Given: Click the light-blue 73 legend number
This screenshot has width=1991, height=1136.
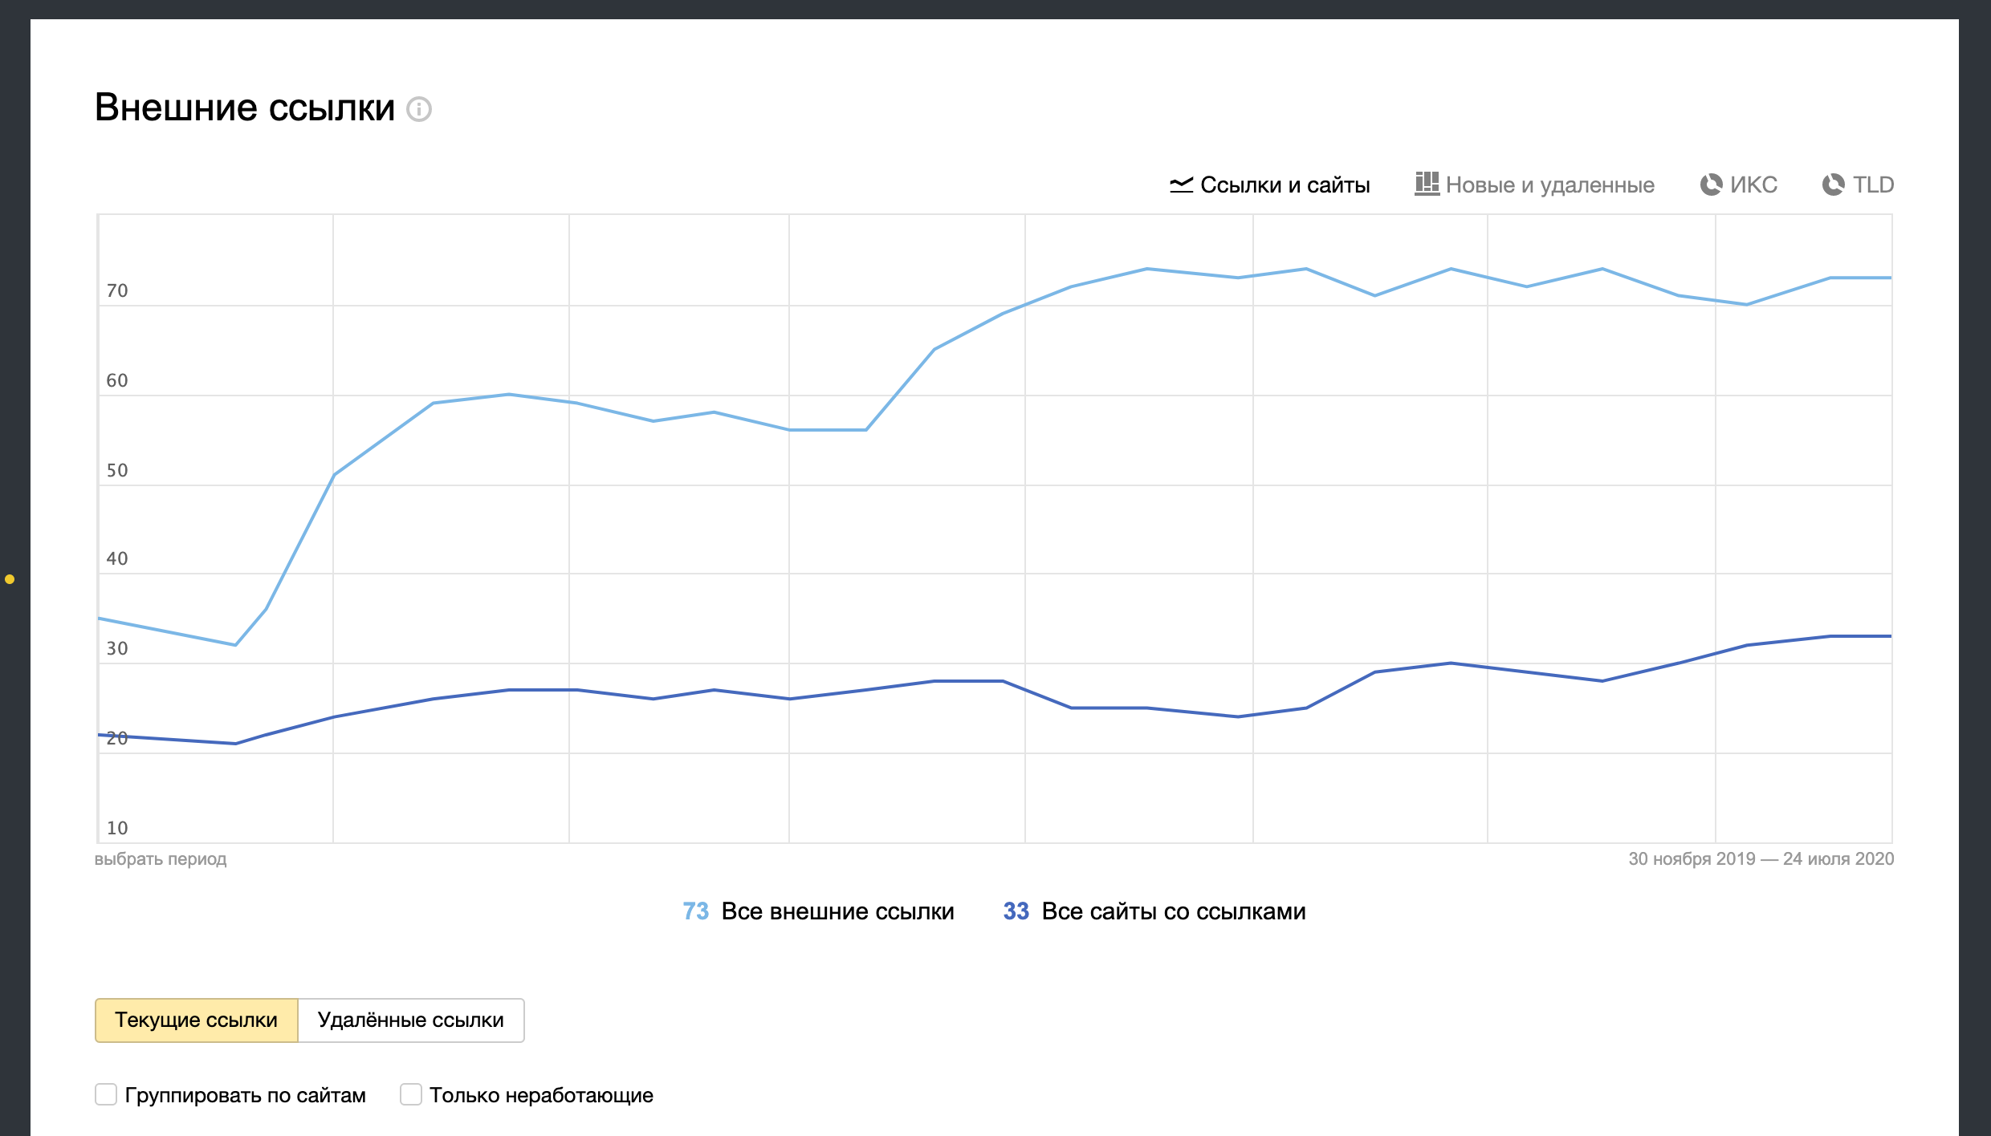Looking at the screenshot, I should pos(695,911).
